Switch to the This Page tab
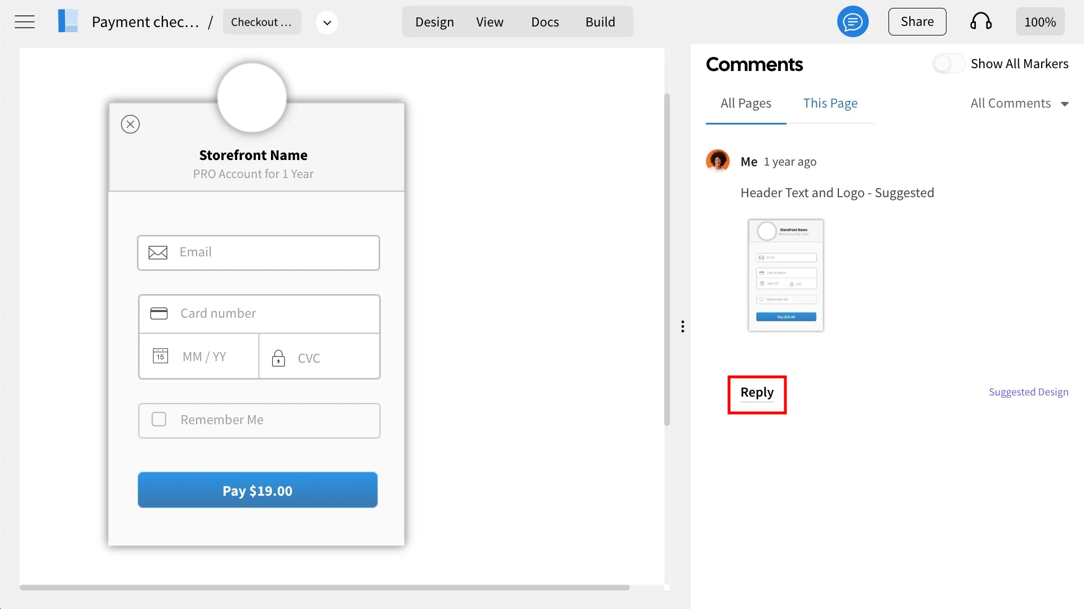The image size is (1084, 609). tap(830, 104)
